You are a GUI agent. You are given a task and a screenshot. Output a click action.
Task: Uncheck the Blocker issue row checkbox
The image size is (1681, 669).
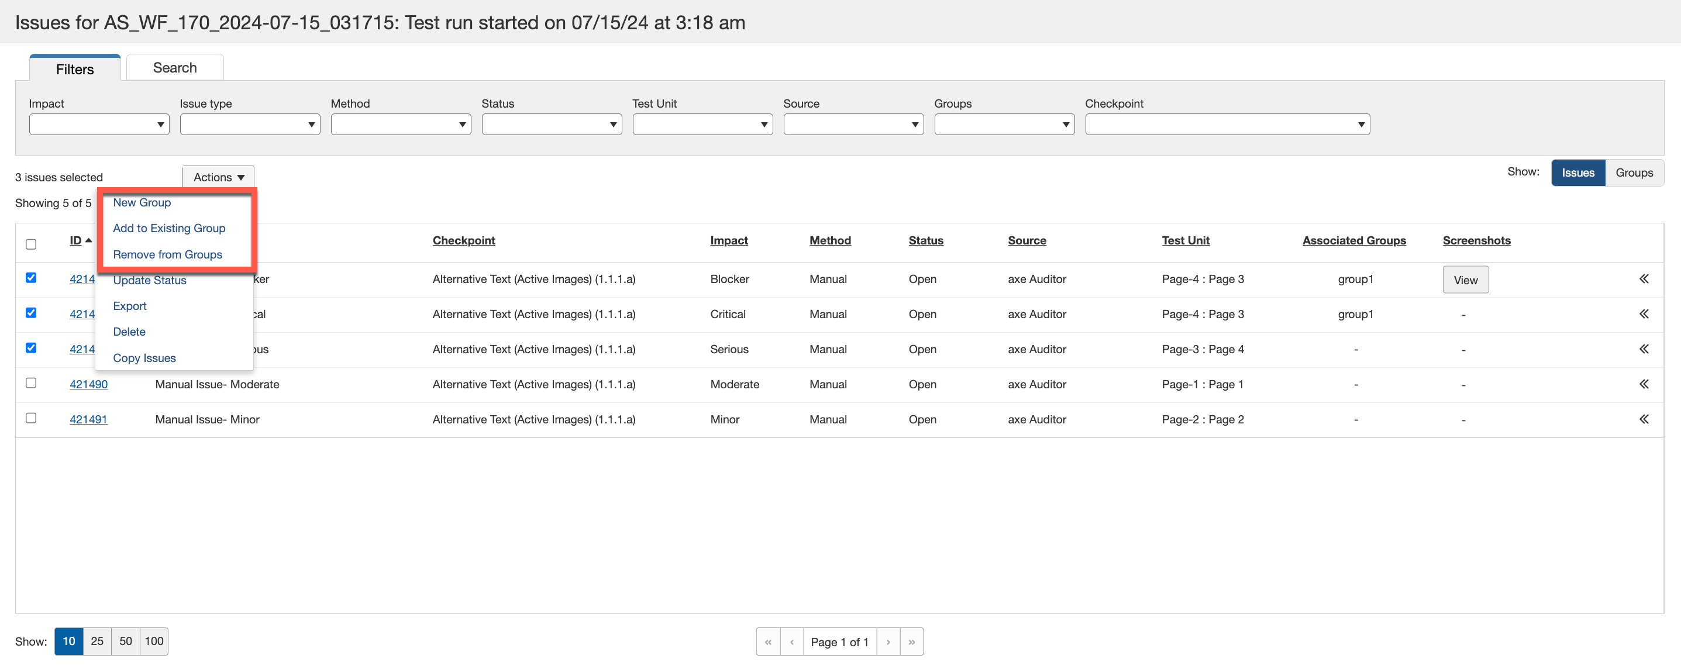(x=30, y=278)
